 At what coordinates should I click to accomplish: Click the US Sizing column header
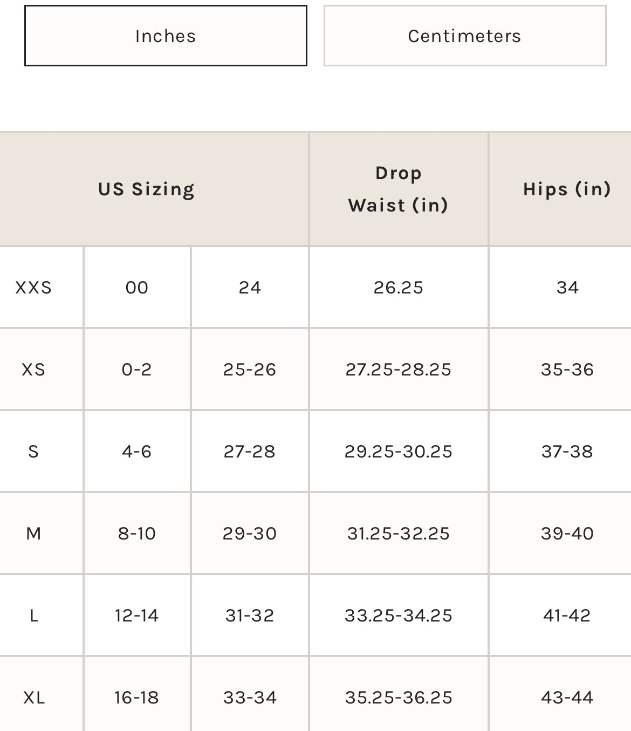click(x=146, y=189)
